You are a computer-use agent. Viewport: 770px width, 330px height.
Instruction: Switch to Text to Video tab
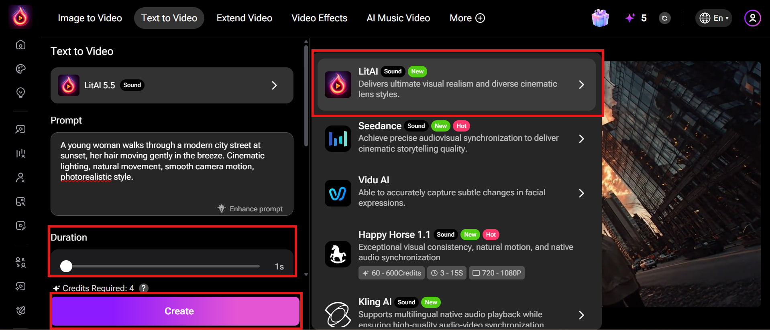169,18
